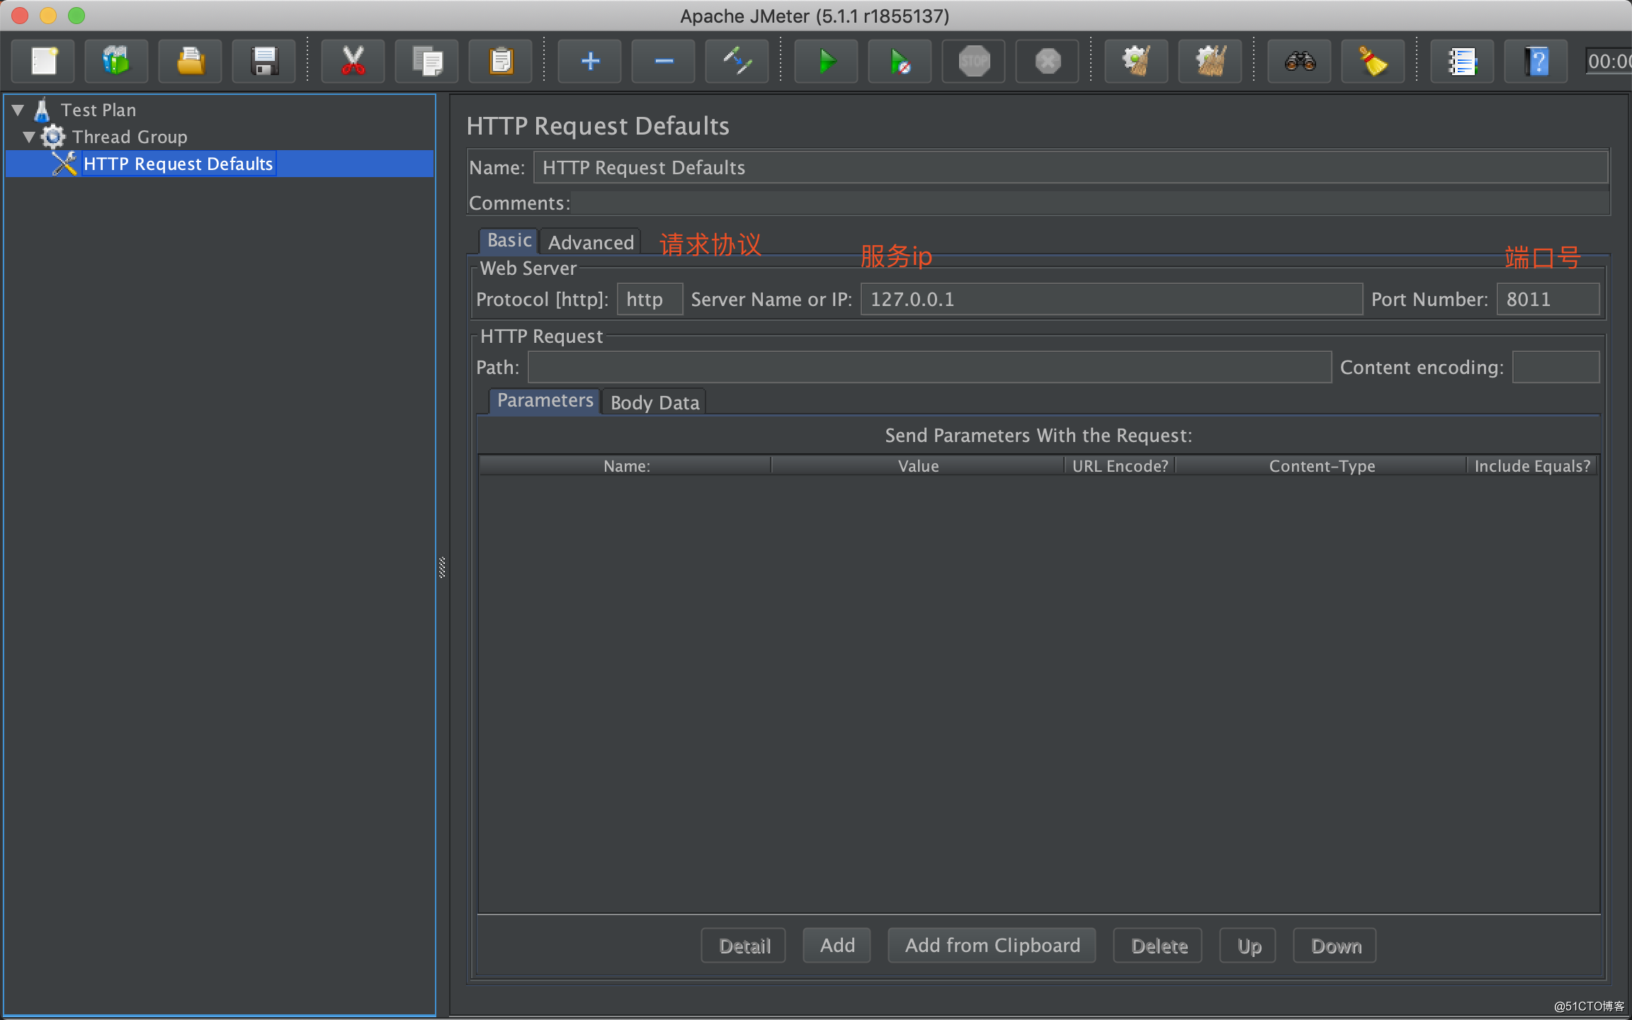Click the Up button

tap(1248, 946)
